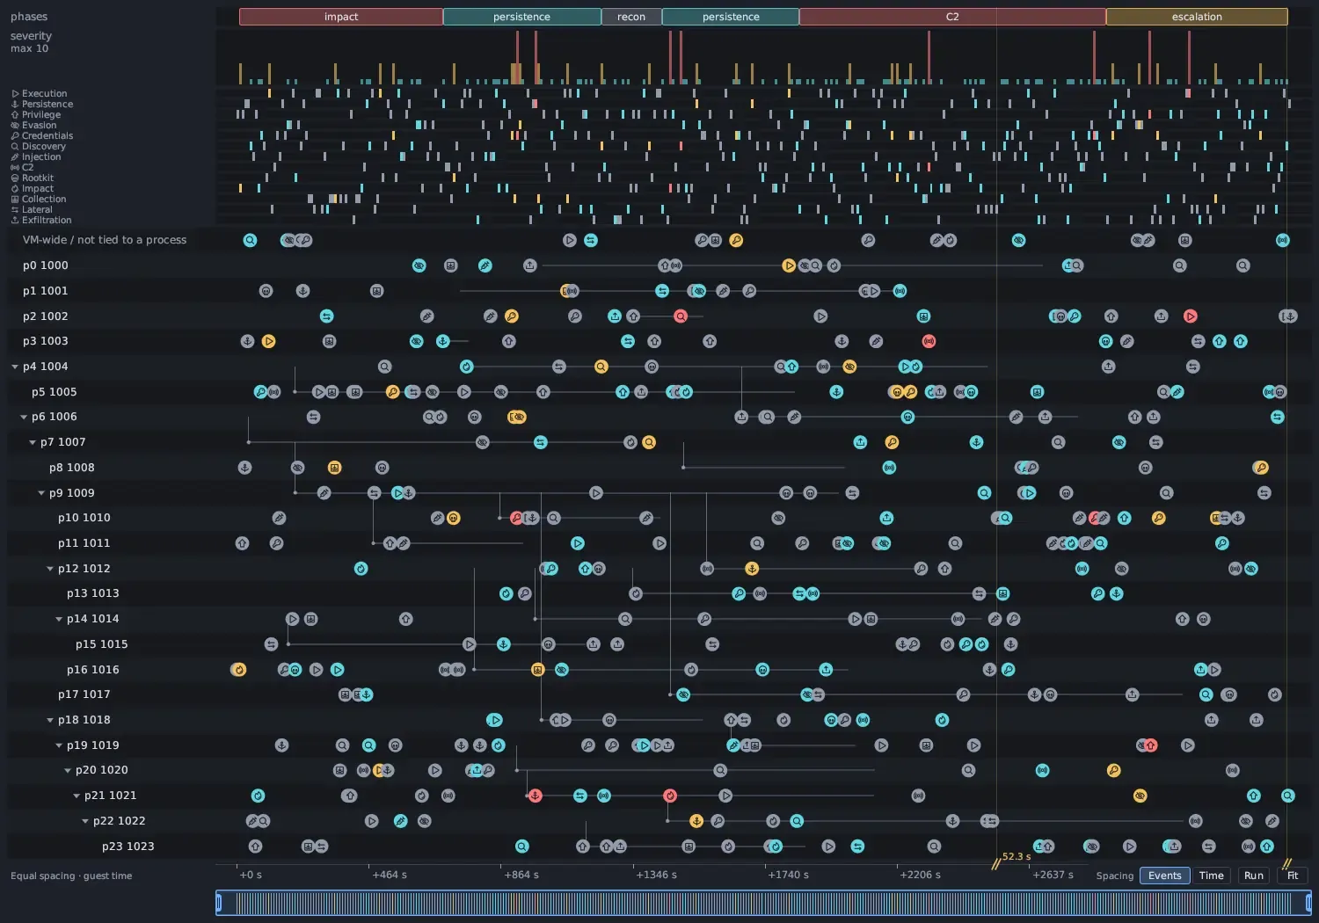Select yellow credentials key icon in p2 1002 row
The width and height of the screenshot is (1319, 923).
511,316
